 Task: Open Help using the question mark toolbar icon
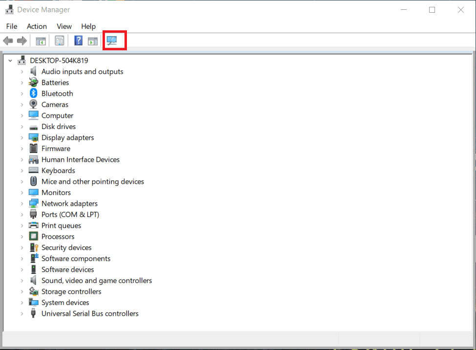78,41
